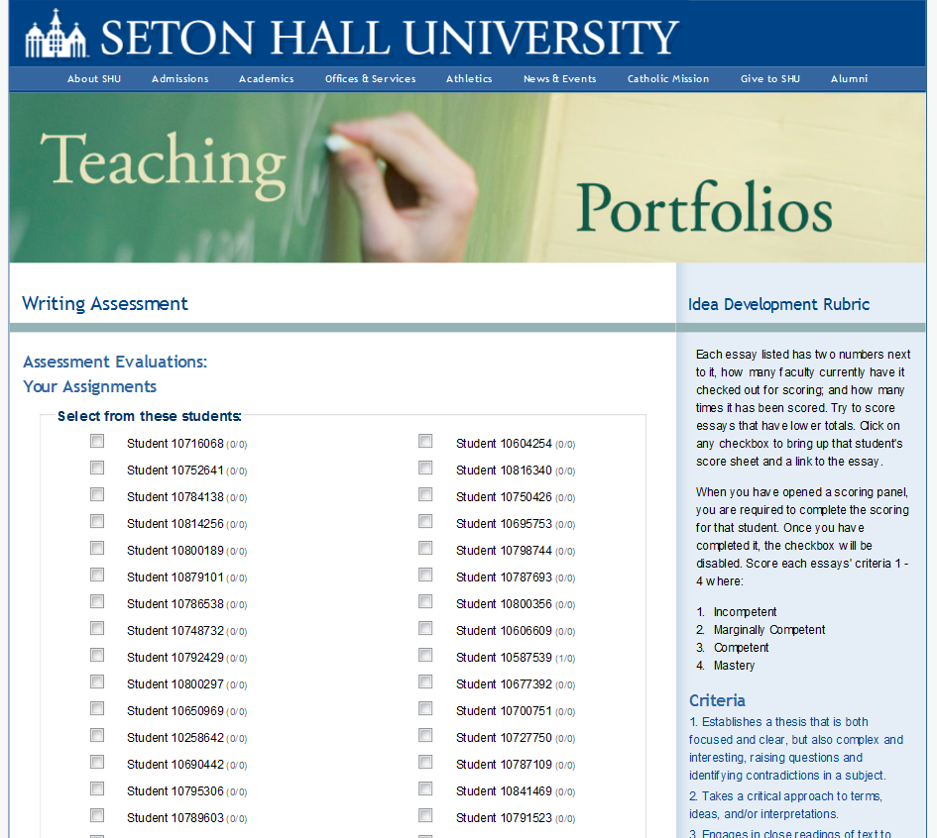This screenshot has width=937, height=838.
Task: Select the checkbox for Student 10814256
Action: (x=97, y=522)
